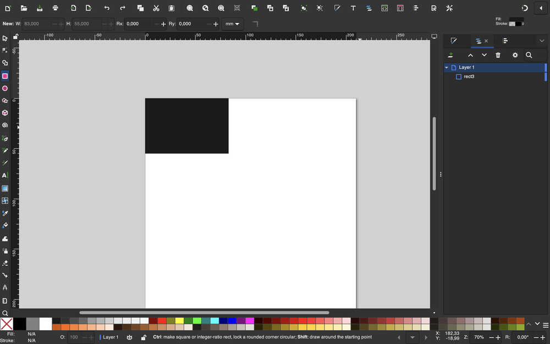This screenshot has width=550, height=344.
Task: Select the Spray tool
Action: pyautogui.click(x=5, y=251)
